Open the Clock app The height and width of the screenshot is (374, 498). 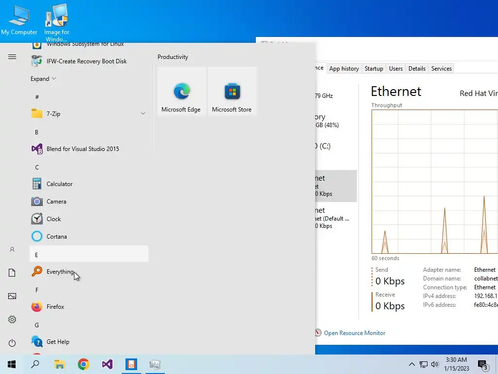pos(89,219)
